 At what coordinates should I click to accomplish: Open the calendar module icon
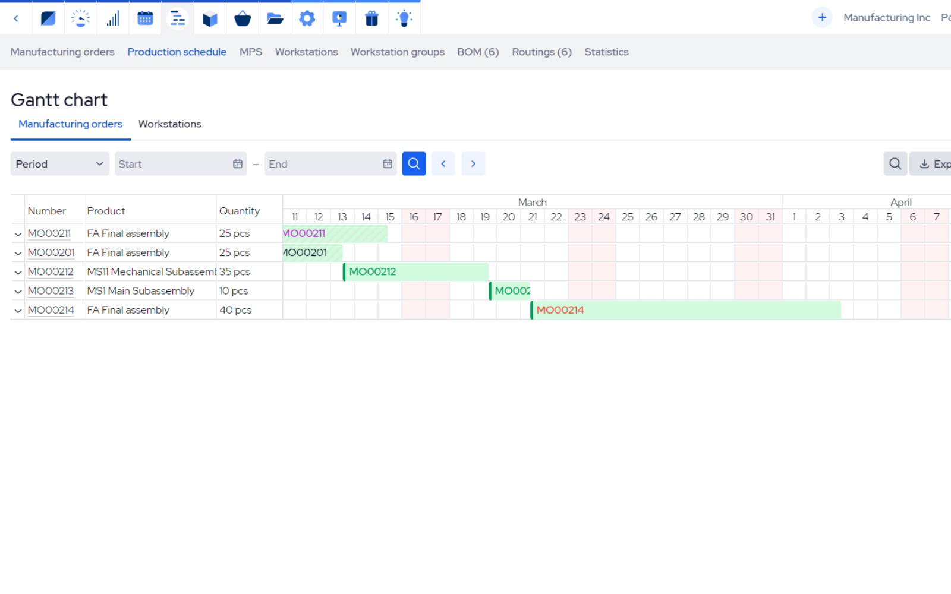click(x=145, y=18)
